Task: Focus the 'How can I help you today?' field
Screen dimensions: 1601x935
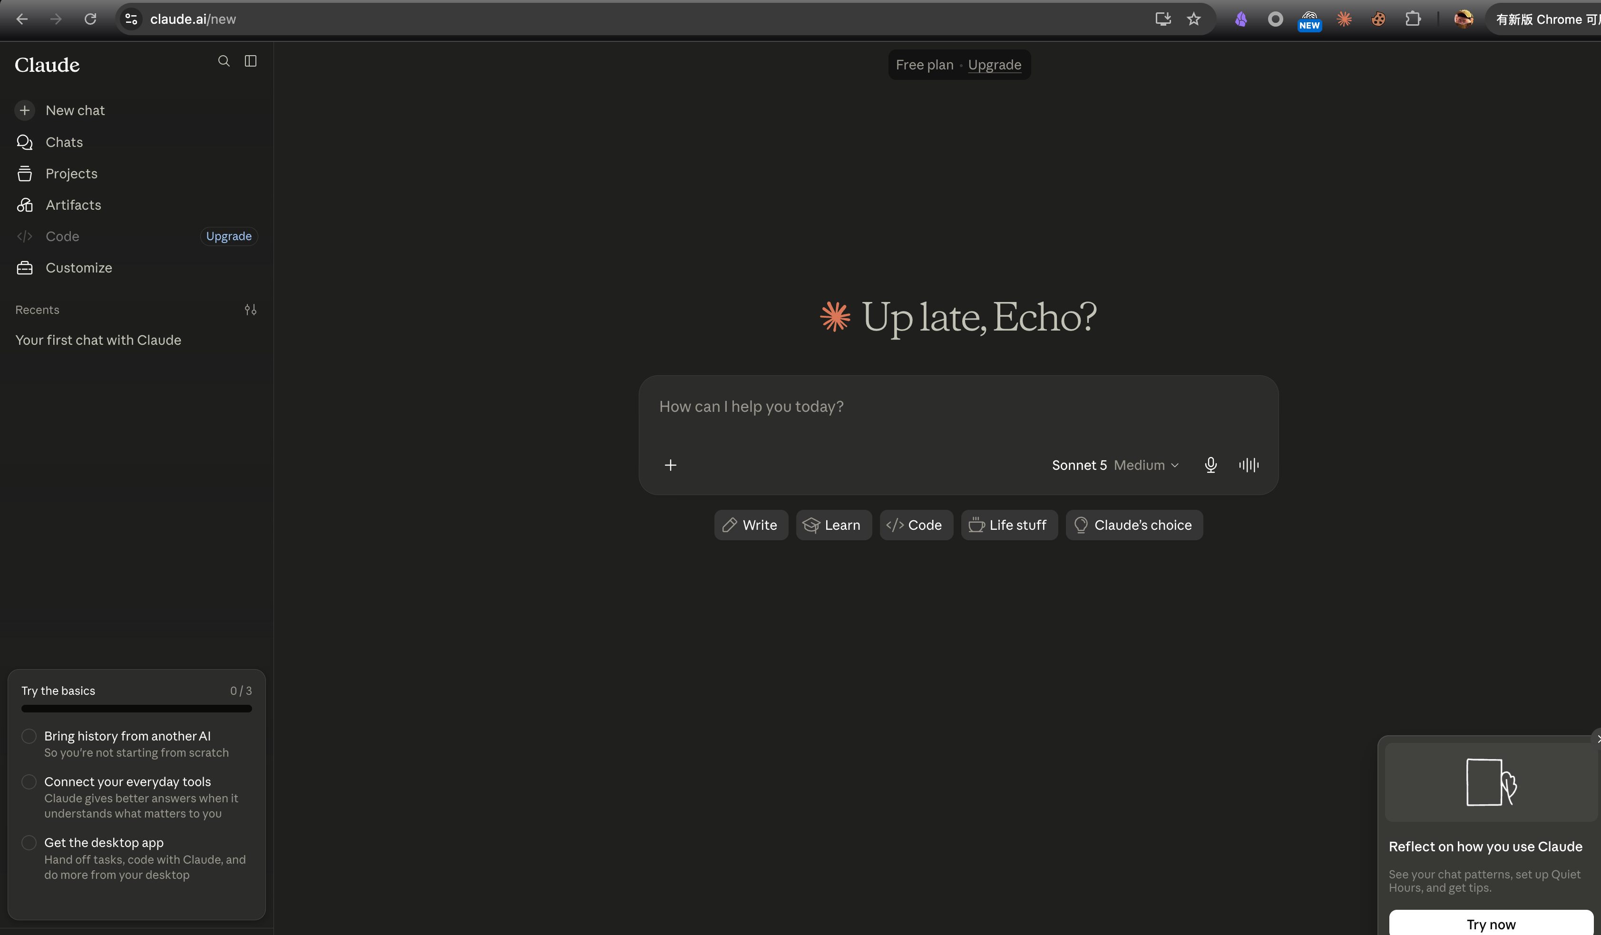Action: (x=958, y=407)
